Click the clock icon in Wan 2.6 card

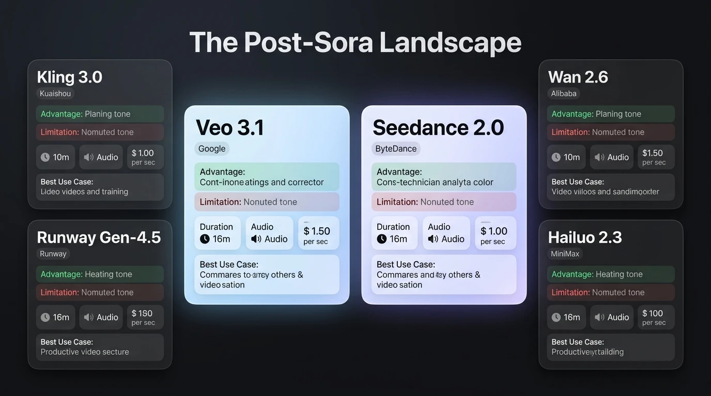pyautogui.click(x=556, y=157)
